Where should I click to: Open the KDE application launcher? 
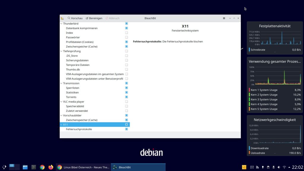pyautogui.click(x=4, y=167)
